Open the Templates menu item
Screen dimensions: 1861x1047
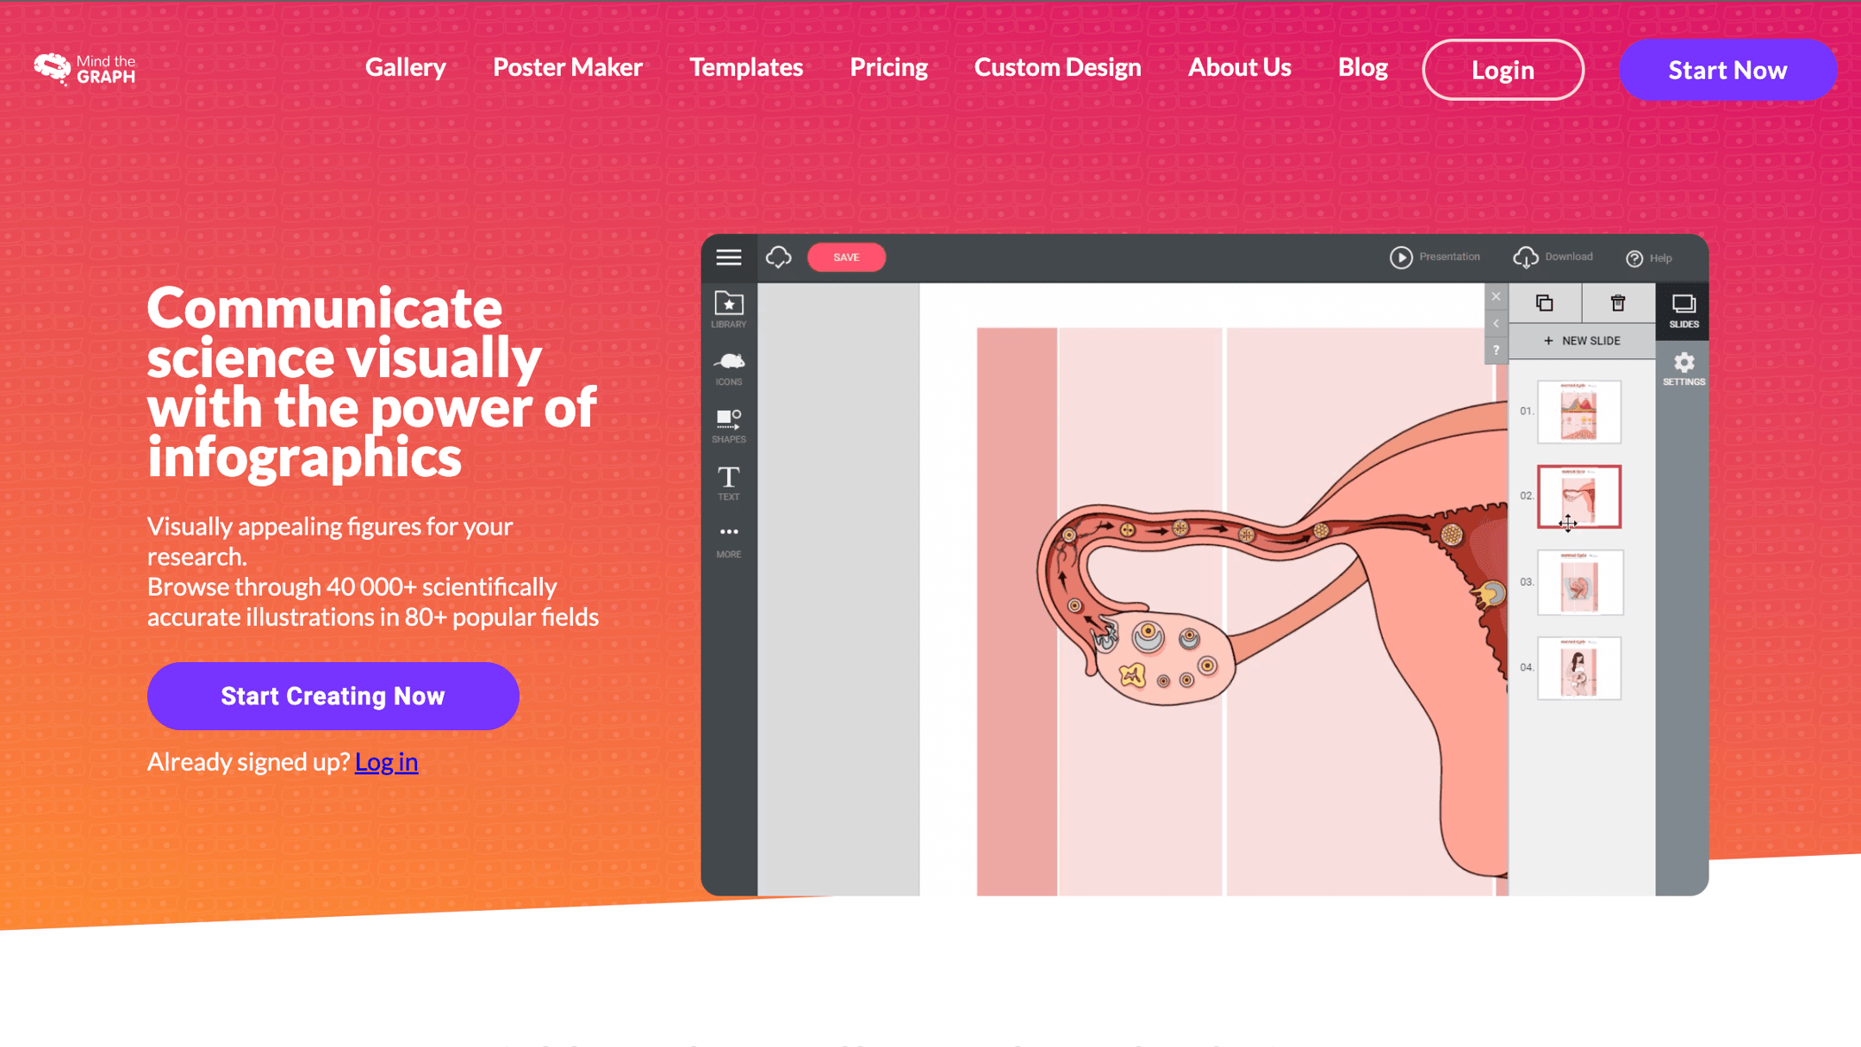[745, 68]
